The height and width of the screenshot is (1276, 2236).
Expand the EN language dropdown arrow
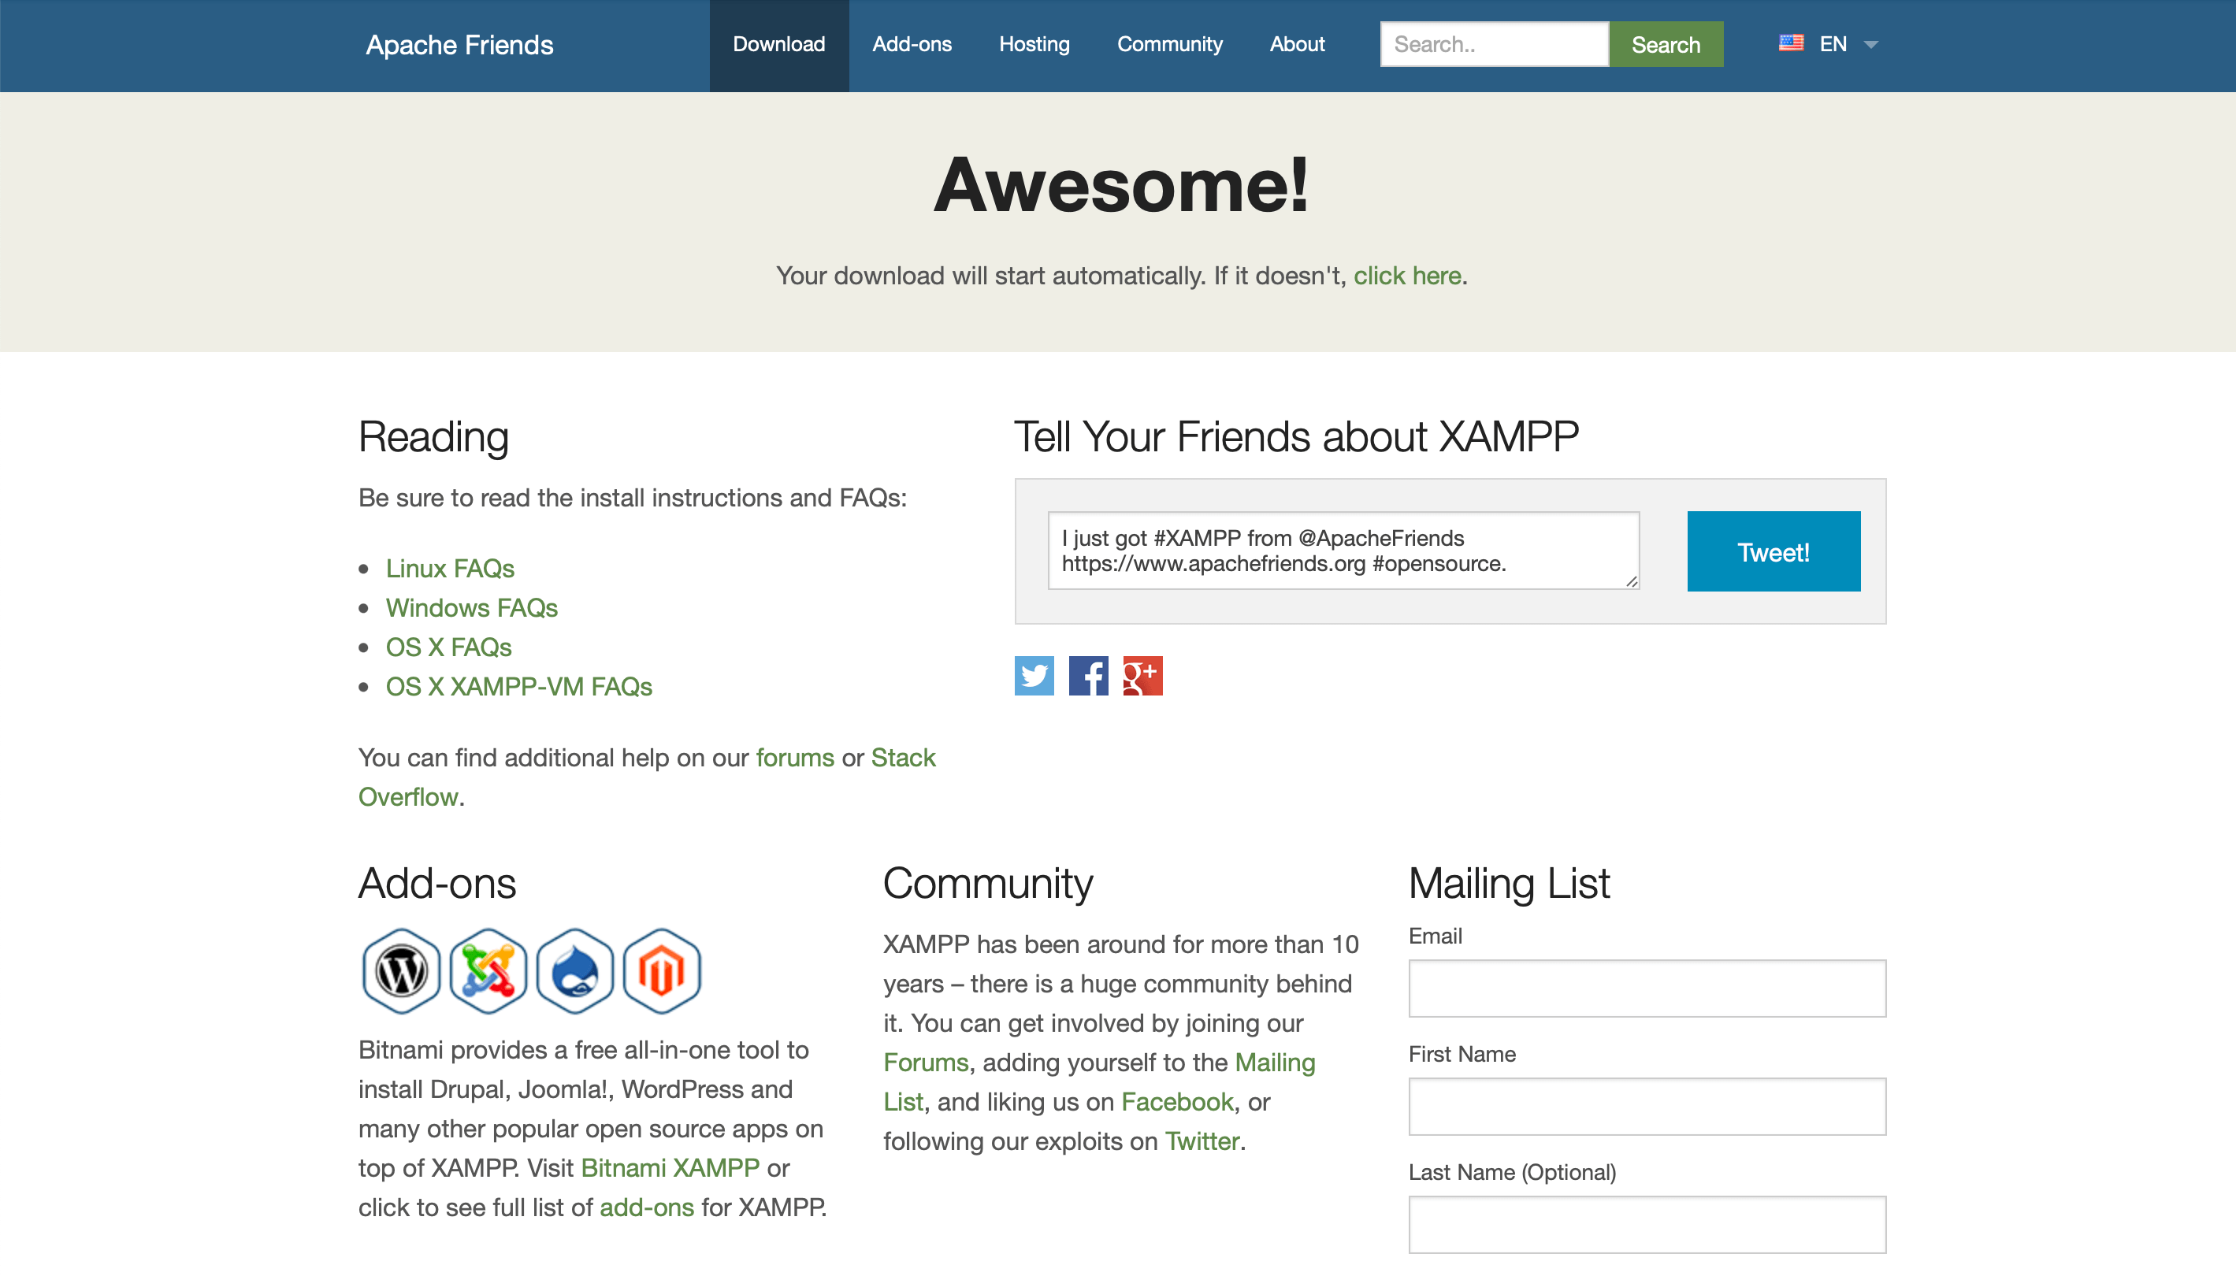(1870, 45)
